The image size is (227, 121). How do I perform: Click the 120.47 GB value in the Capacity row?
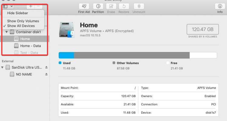click(x=128, y=96)
